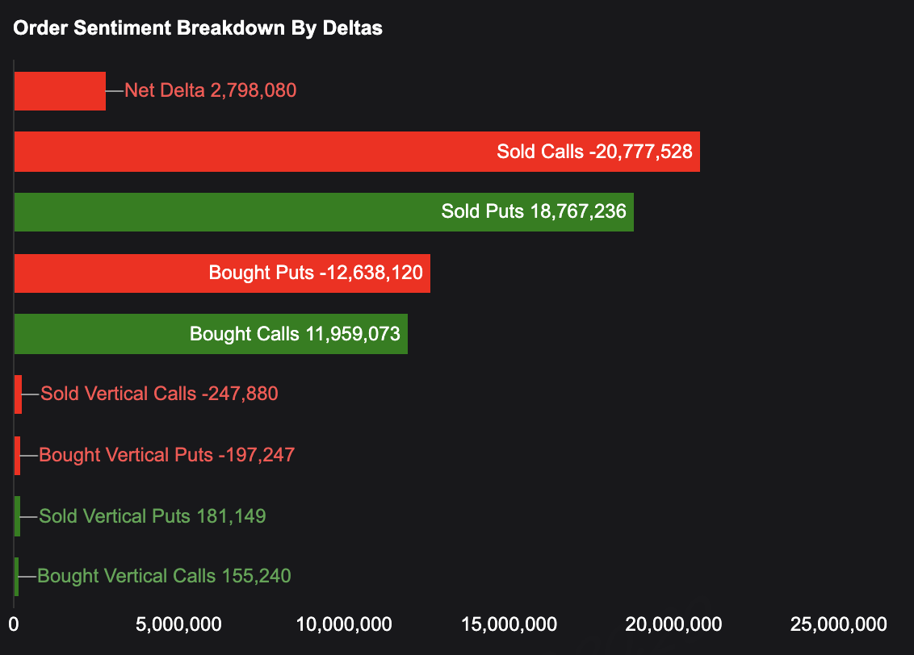This screenshot has height=655, width=914.
Task: Click the Bought Vertical Puts -197,247 label
Action: coord(166,455)
